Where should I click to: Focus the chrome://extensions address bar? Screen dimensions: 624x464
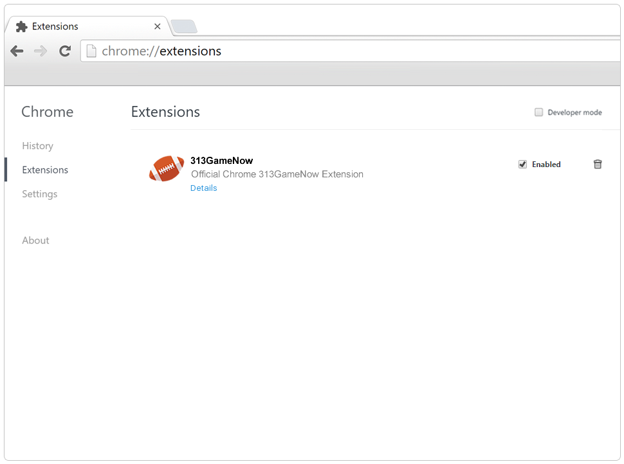pyautogui.click(x=350, y=51)
